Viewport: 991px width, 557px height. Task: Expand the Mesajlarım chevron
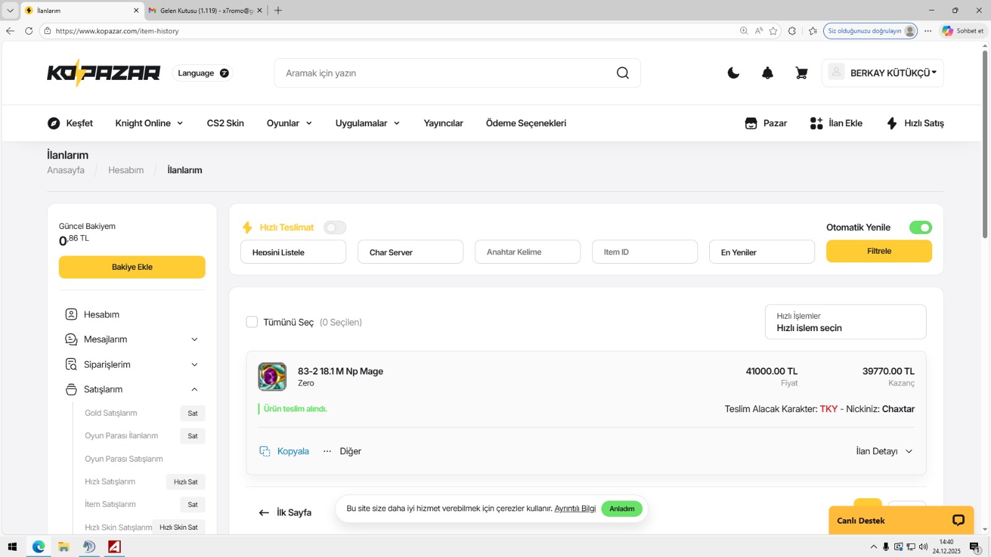point(194,339)
